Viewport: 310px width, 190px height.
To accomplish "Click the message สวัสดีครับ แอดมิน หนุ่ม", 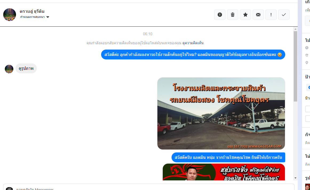I will [x=228, y=157].
